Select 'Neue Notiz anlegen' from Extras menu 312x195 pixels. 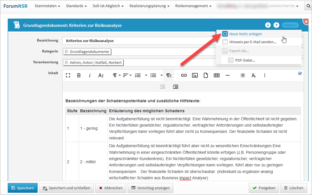pos(245,34)
